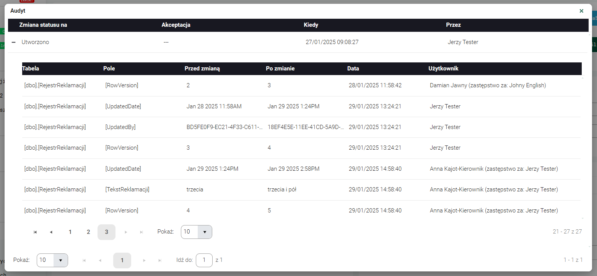Click inner table next page arrow

126,232
